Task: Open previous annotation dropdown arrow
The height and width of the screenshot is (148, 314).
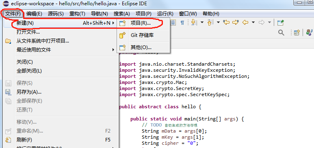Action: tap(218, 22)
